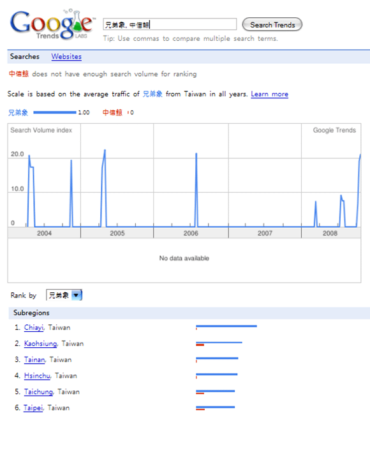The image size is (370, 455).
Task: Click the Taichung blue volume bar
Action: pos(216,391)
